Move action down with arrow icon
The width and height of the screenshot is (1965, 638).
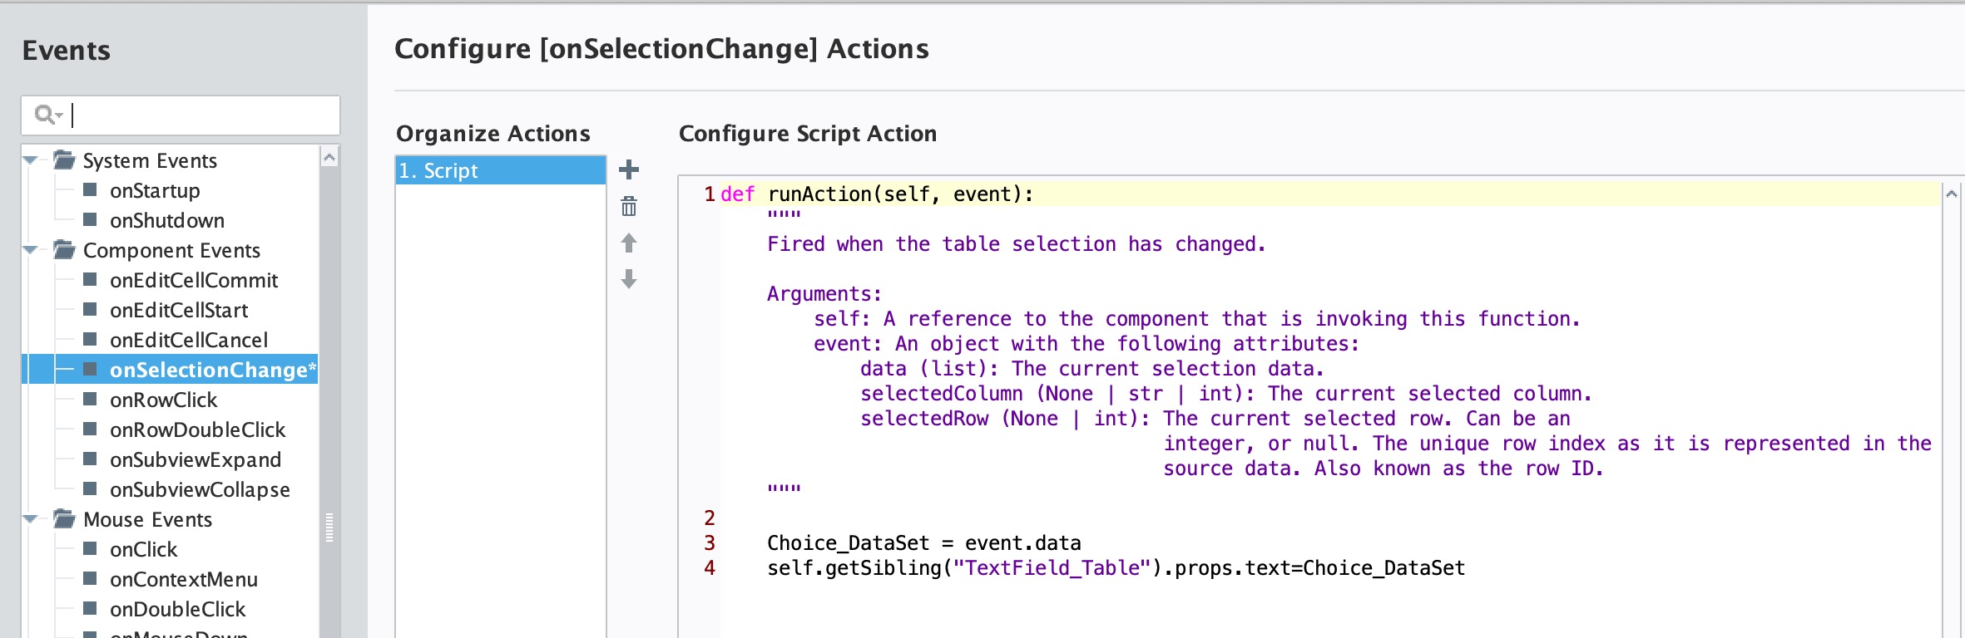pos(629,279)
